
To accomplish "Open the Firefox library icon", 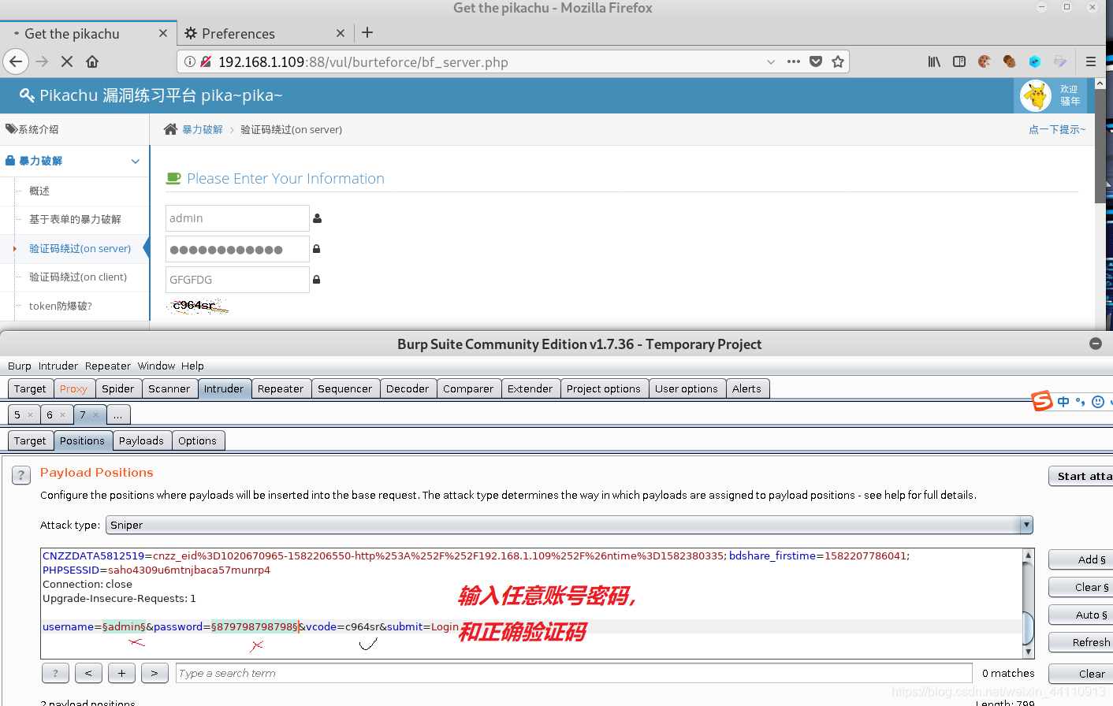I will tap(934, 61).
